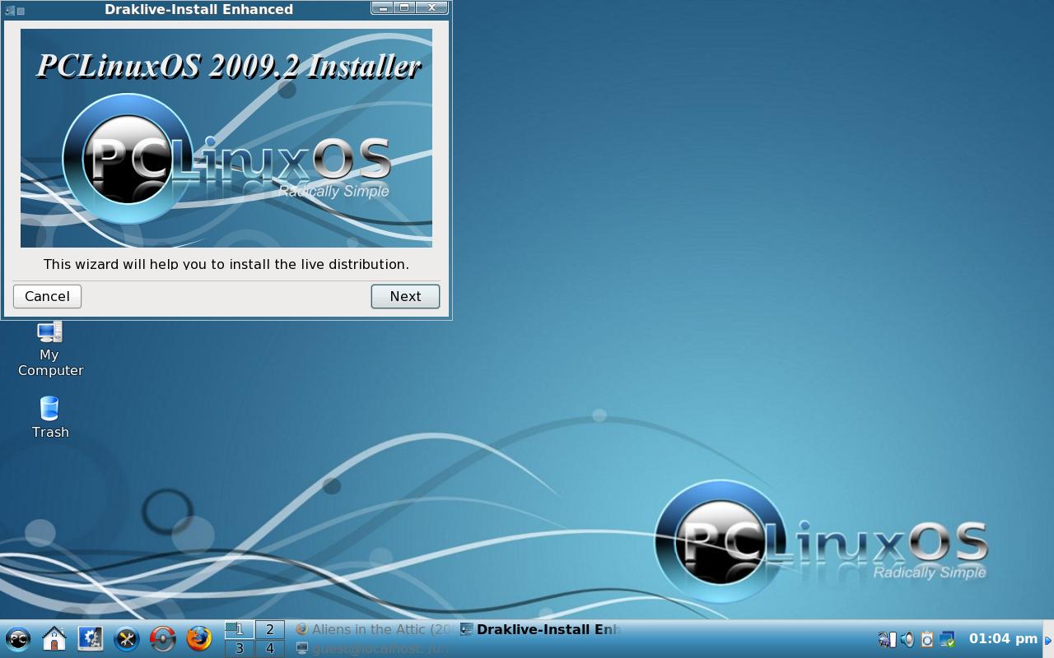Click Next in the install wizard
The width and height of the screenshot is (1054, 658).
[405, 296]
